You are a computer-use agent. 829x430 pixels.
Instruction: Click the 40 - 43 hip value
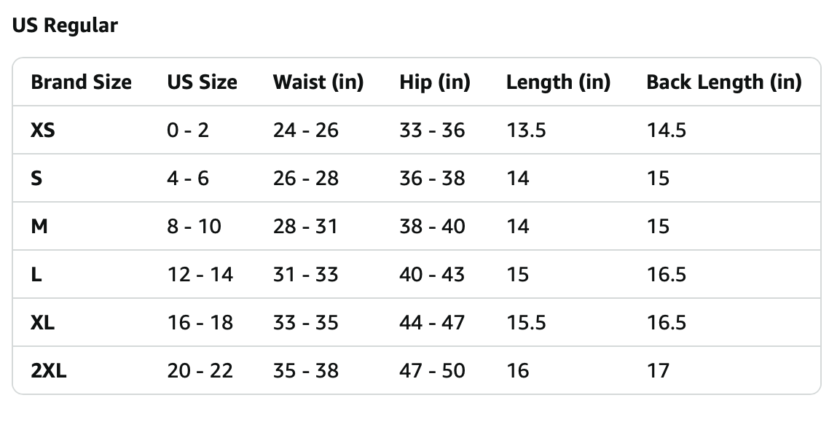(x=432, y=275)
